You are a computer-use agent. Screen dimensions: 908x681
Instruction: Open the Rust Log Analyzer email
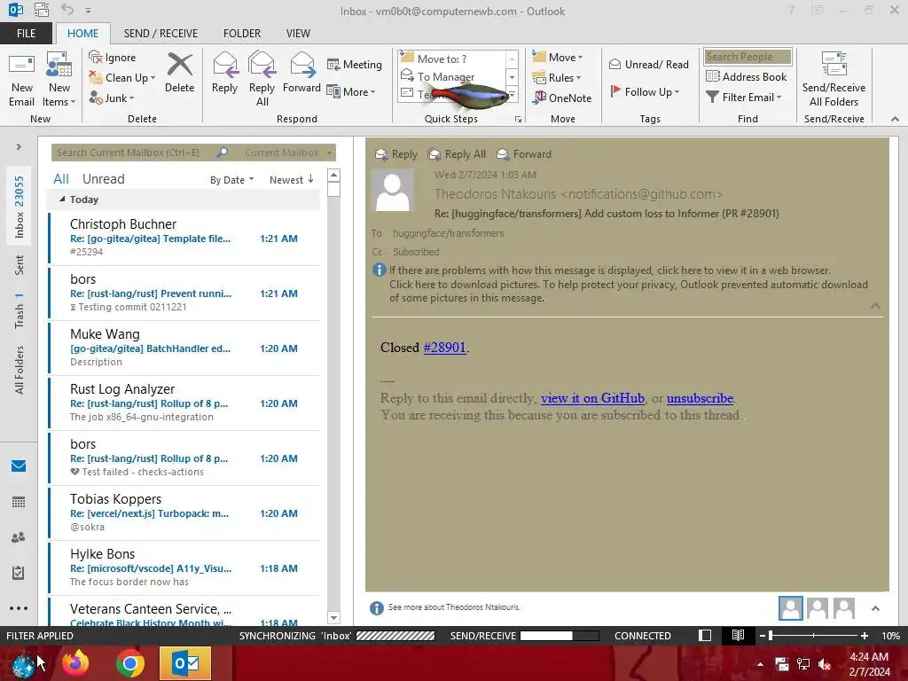184,403
